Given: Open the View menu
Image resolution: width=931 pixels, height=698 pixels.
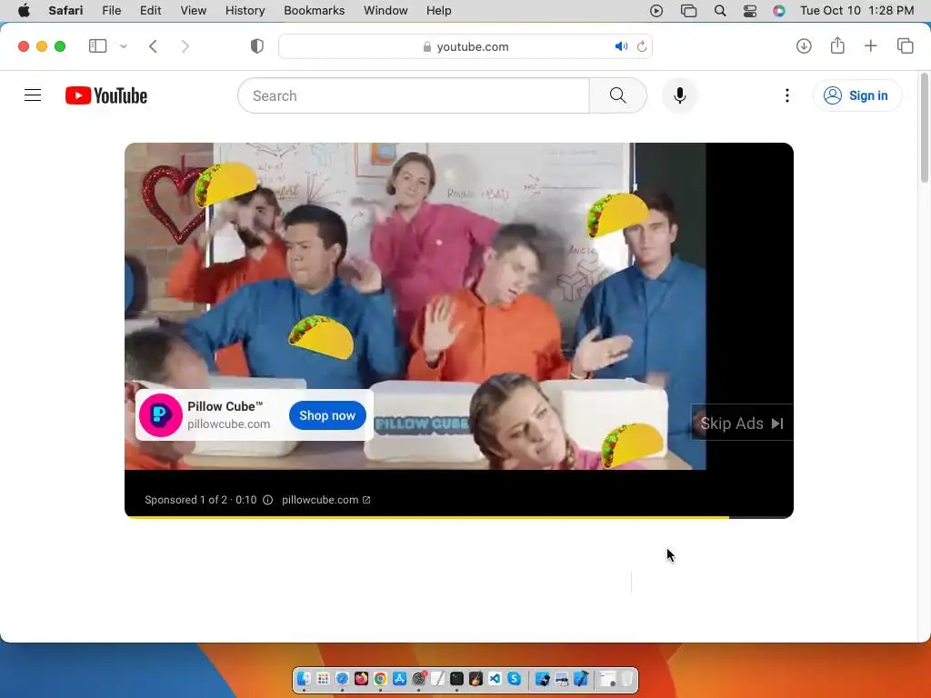Looking at the screenshot, I should tap(193, 11).
